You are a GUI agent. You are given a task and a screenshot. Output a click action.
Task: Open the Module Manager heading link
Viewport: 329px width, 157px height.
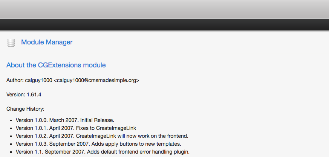(x=47, y=42)
